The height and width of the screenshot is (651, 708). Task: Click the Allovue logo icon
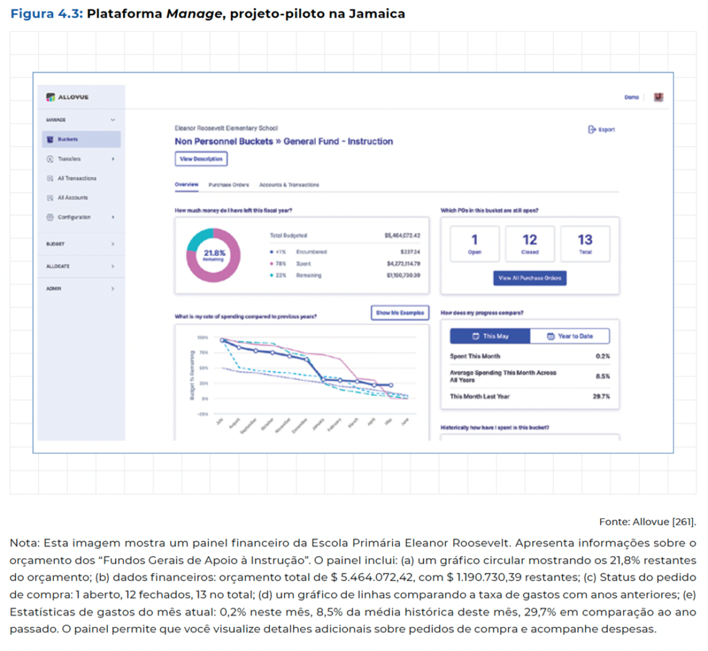click(x=50, y=97)
